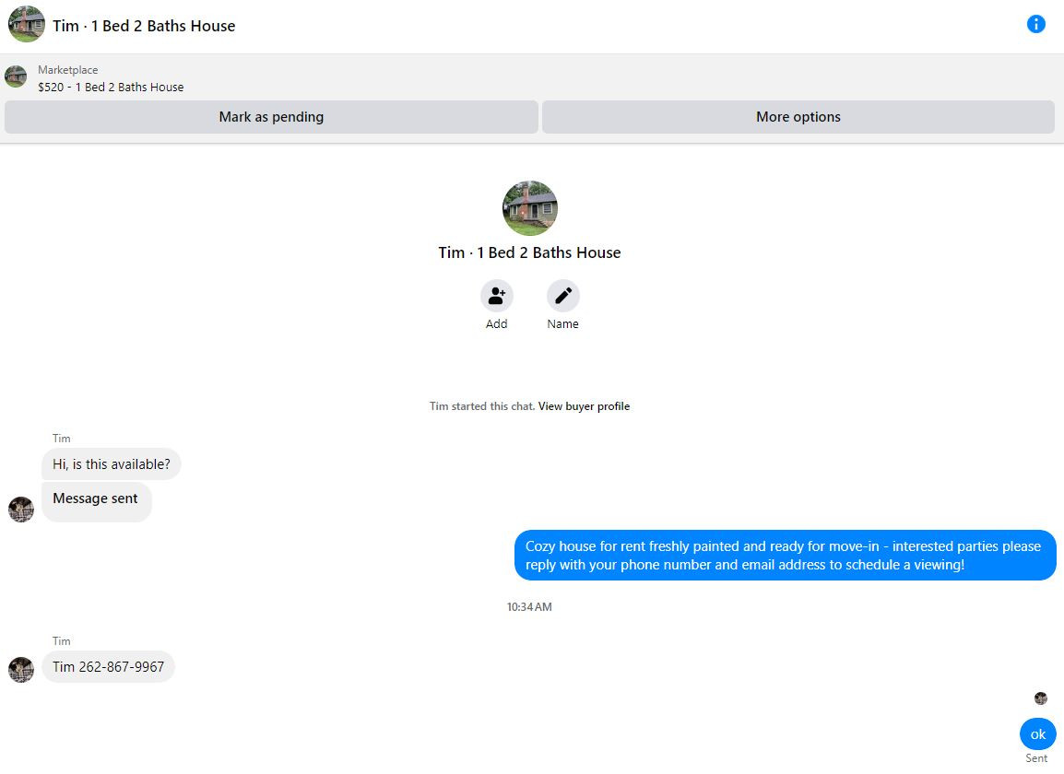Select the header title Tim · 1 Bed 2 Baths House

pos(144,26)
